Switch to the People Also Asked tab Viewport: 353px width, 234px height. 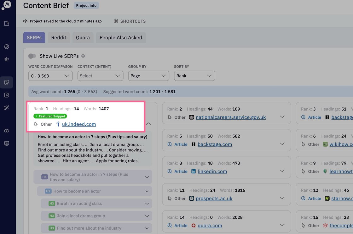pyautogui.click(x=121, y=37)
